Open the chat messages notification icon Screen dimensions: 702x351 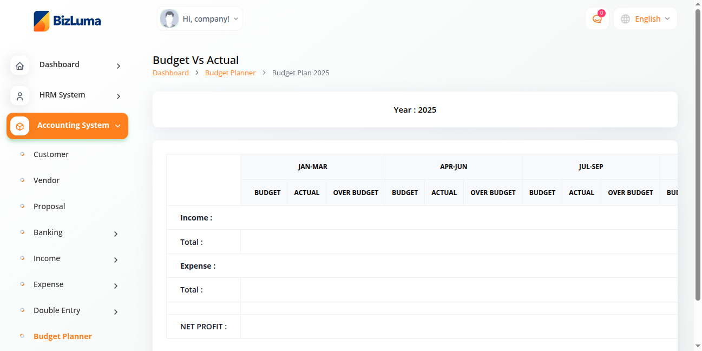pos(597,19)
